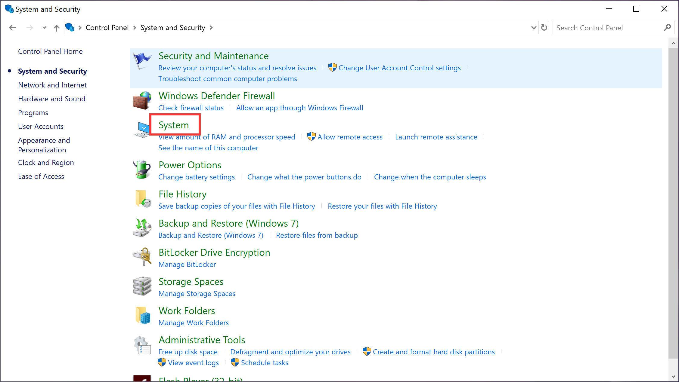This screenshot has height=382, width=679.
Task: Open Programs category in sidebar
Action: (33, 113)
